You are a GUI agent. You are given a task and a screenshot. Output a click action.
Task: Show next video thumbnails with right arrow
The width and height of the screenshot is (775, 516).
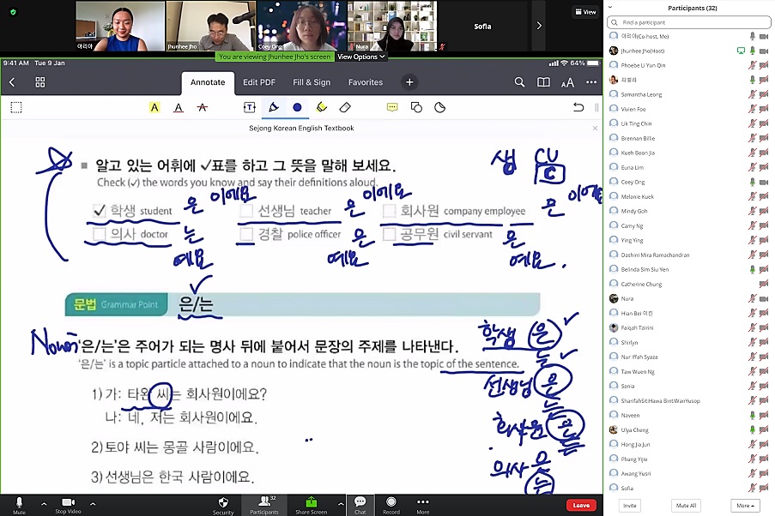539,26
